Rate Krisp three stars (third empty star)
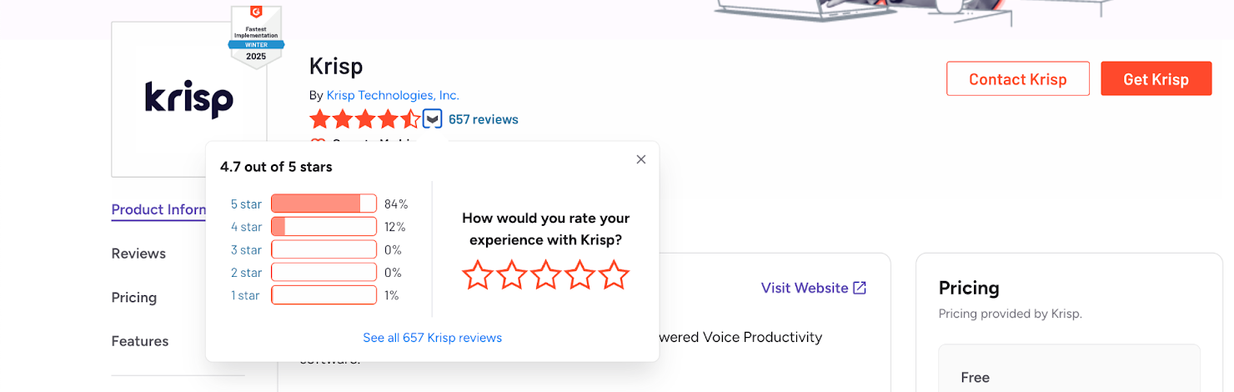This screenshot has height=392, width=1234. coord(546,274)
